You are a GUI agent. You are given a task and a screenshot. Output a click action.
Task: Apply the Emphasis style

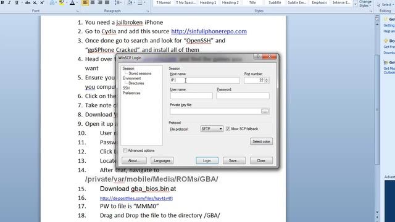pyautogui.click(x=319, y=2)
